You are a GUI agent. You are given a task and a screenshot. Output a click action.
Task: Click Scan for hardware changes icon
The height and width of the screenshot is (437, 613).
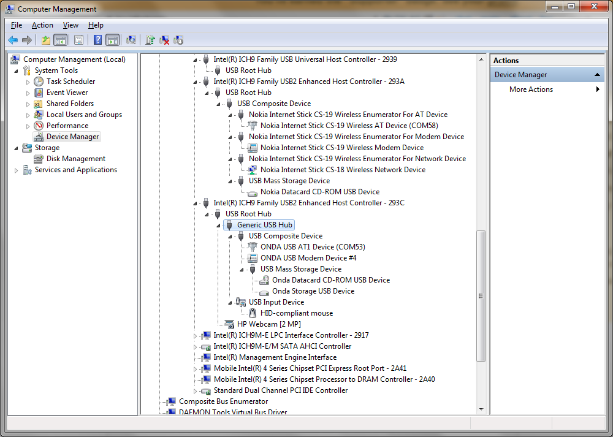131,40
